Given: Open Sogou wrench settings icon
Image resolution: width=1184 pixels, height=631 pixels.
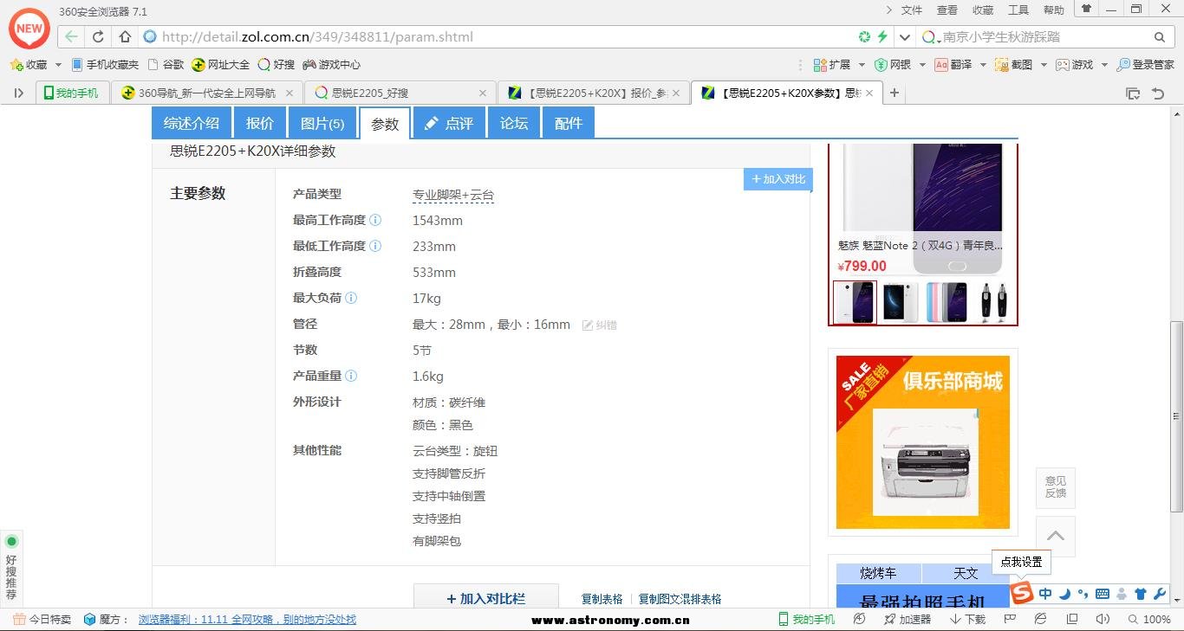Looking at the screenshot, I should point(1159,594).
